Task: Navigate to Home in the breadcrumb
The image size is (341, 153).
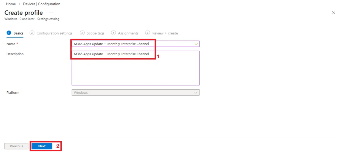Action: tap(11, 4)
